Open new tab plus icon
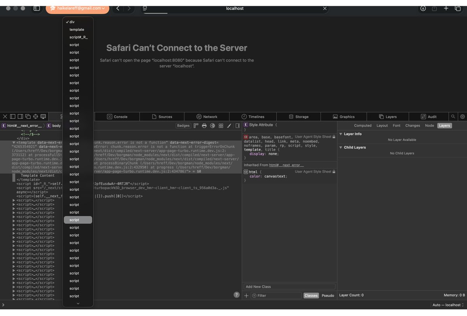Image resolution: width=467 pixels, height=316 pixels. 446,8
